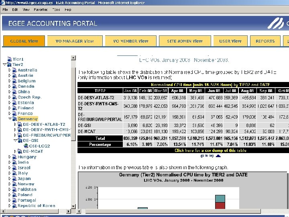
Task: Click the Tier1 node icon
Action: (10, 59)
